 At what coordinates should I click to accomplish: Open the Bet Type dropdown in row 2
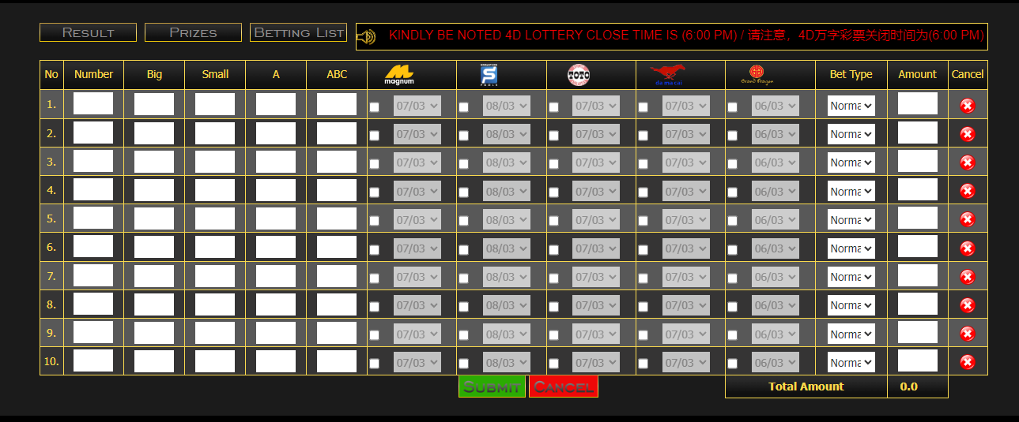(851, 134)
